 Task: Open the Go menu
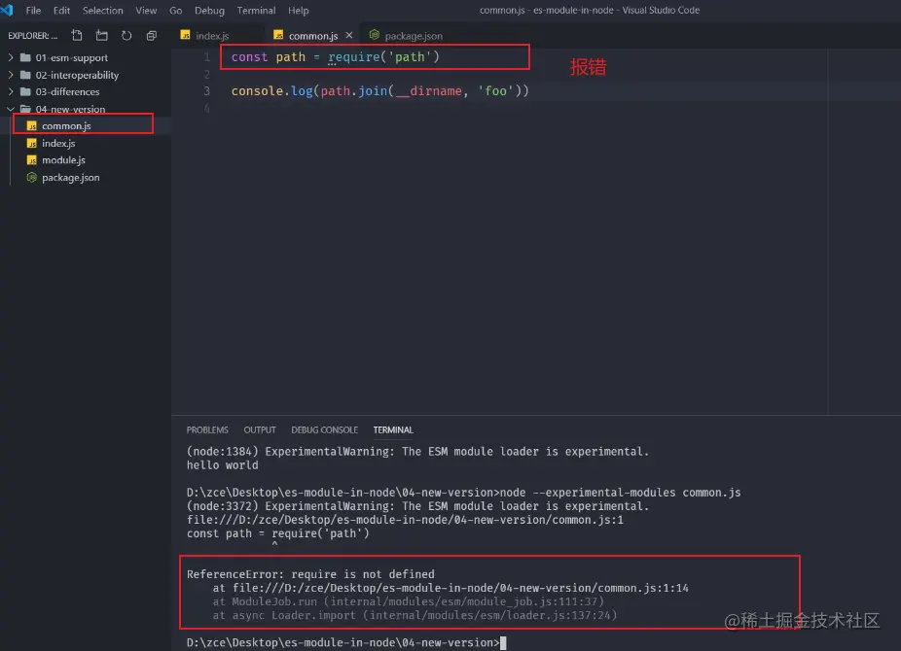tap(176, 11)
